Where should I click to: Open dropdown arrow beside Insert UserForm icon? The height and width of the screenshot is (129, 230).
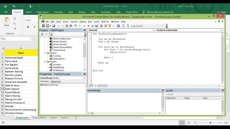pos(51,26)
